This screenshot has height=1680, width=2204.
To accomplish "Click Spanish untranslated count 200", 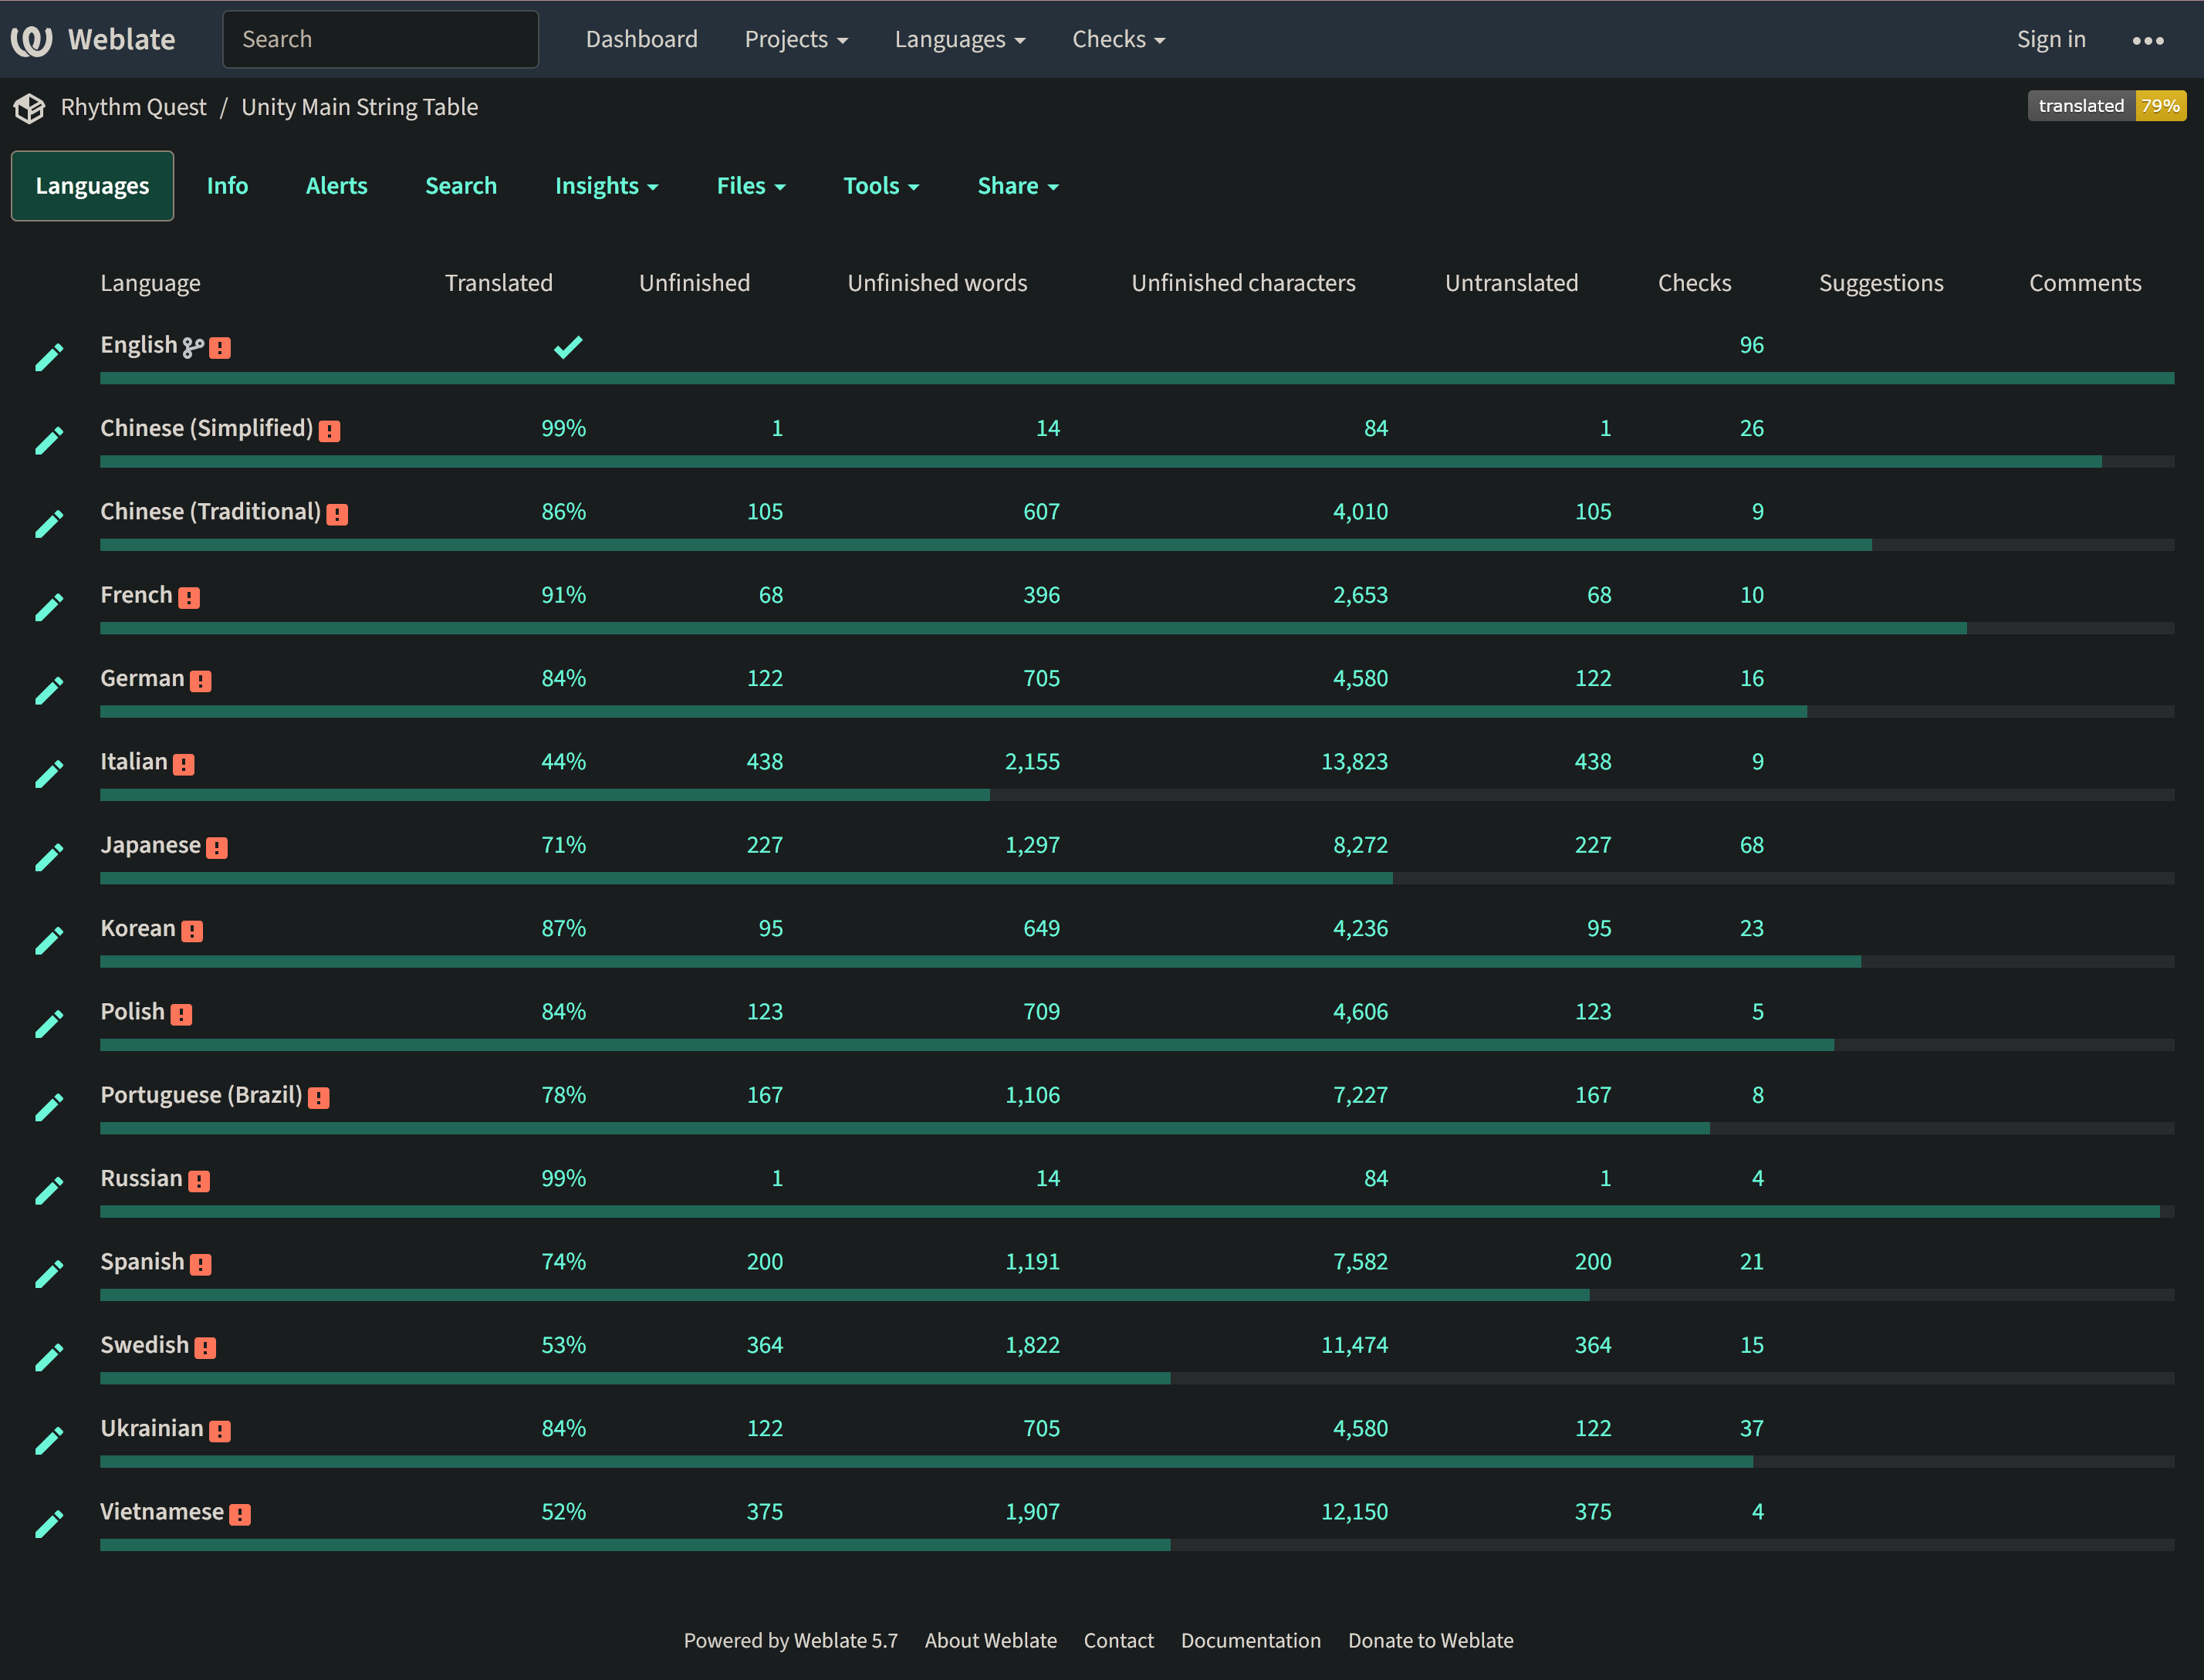I will [1592, 1262].
